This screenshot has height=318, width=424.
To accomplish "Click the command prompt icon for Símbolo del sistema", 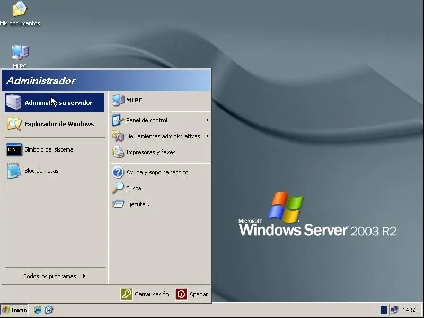I will pos(14,149).
